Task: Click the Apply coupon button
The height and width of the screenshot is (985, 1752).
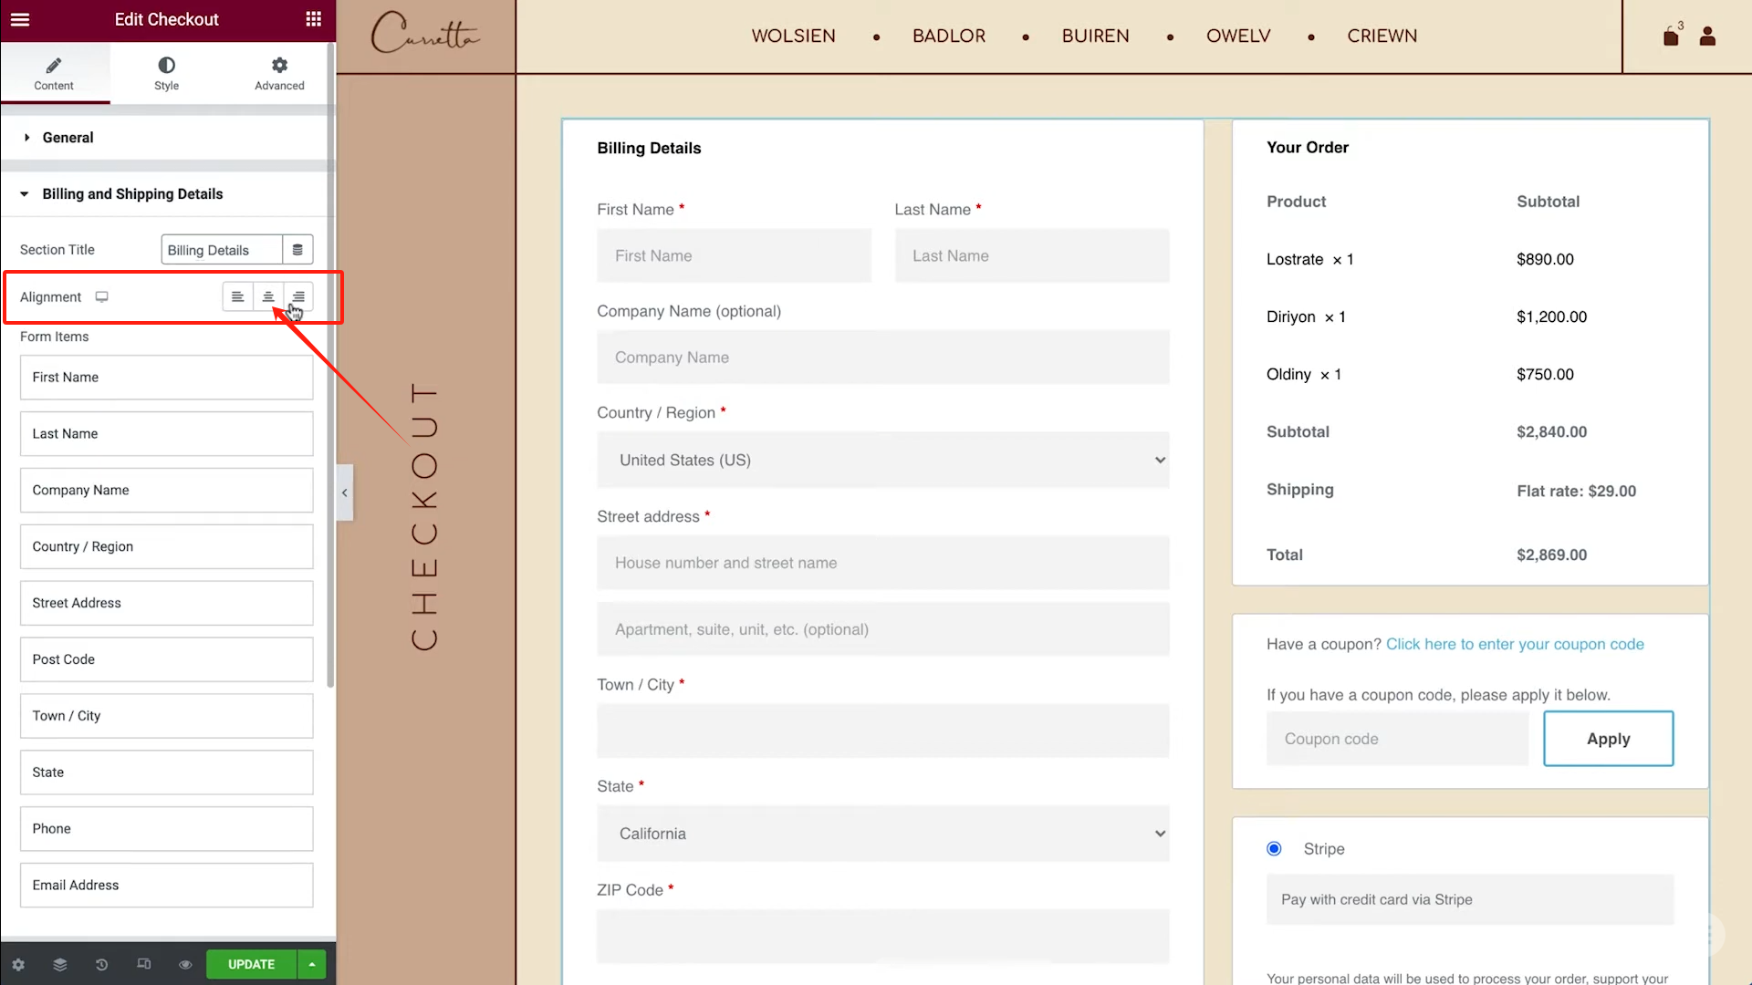Action: [1608, 739]
